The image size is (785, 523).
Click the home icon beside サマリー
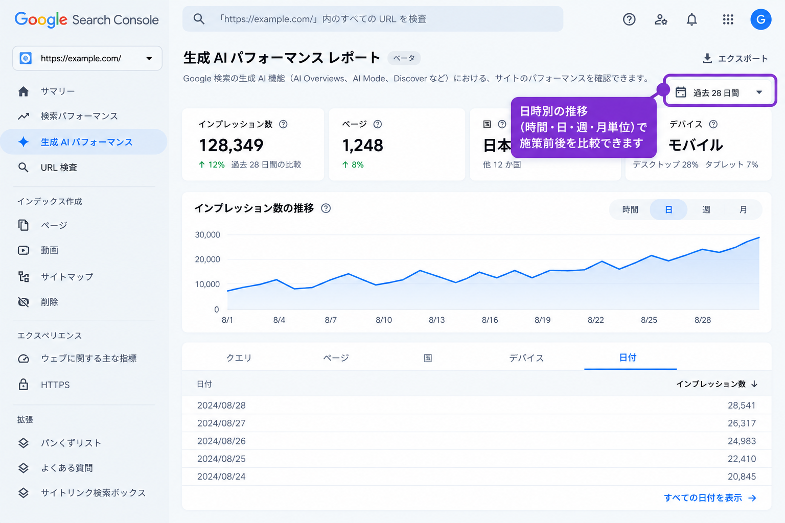point(24,91)
